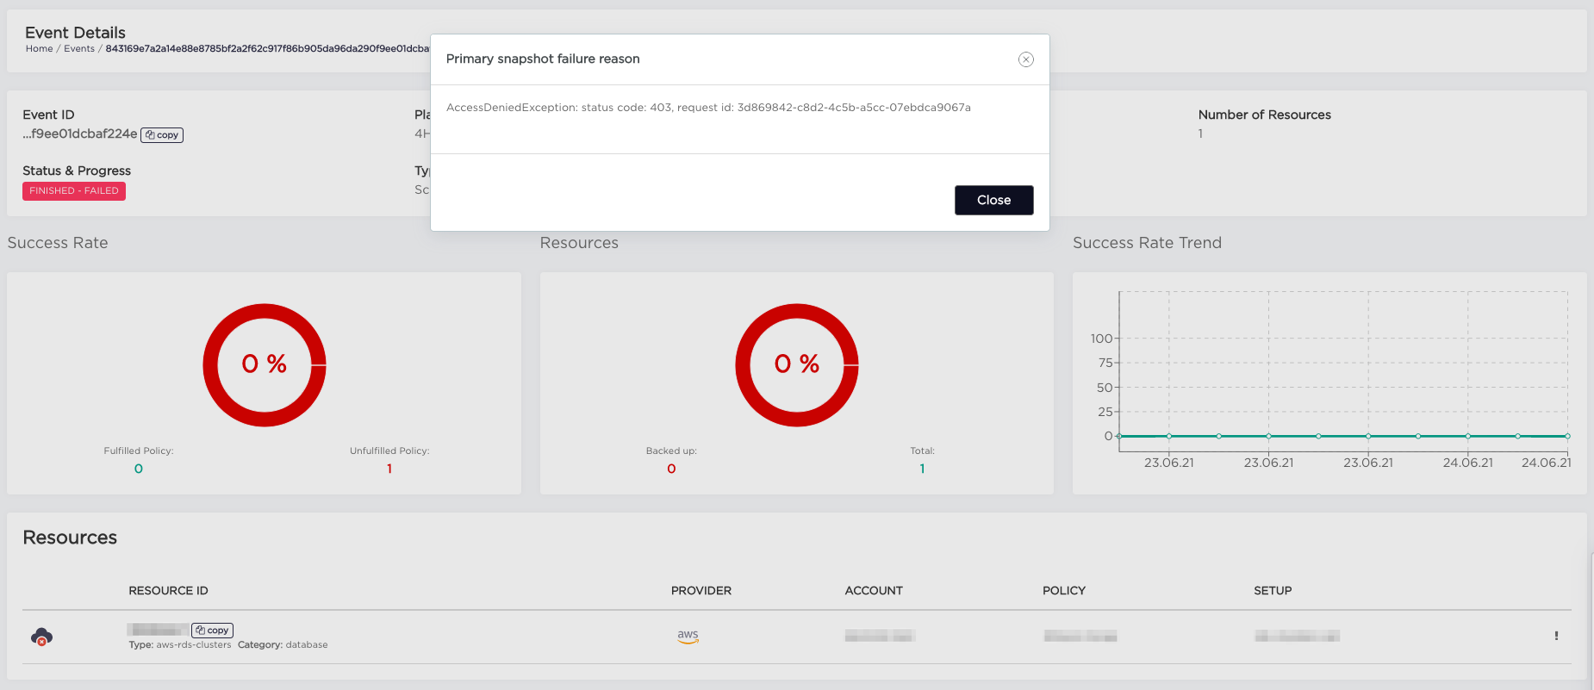Click the last 24.06.21 trend data point

coord(1566,437)
